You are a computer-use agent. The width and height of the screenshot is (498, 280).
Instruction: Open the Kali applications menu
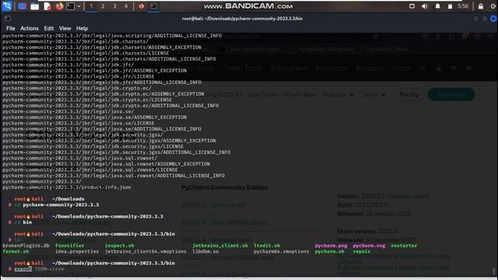(7, 6)
